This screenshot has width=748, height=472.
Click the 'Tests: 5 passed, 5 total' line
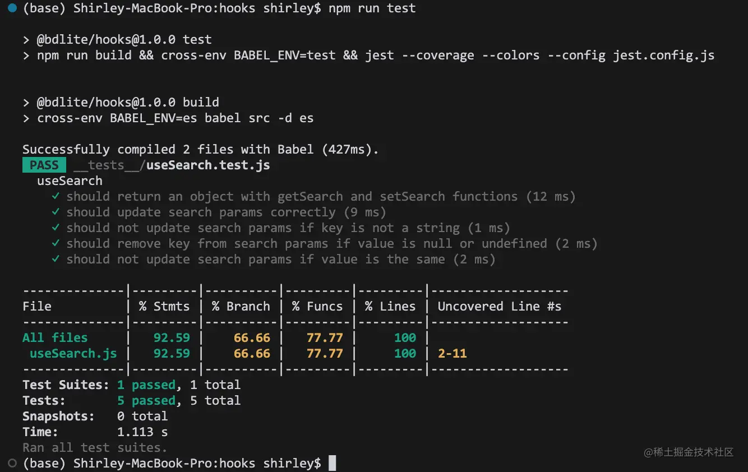[132, 400]
